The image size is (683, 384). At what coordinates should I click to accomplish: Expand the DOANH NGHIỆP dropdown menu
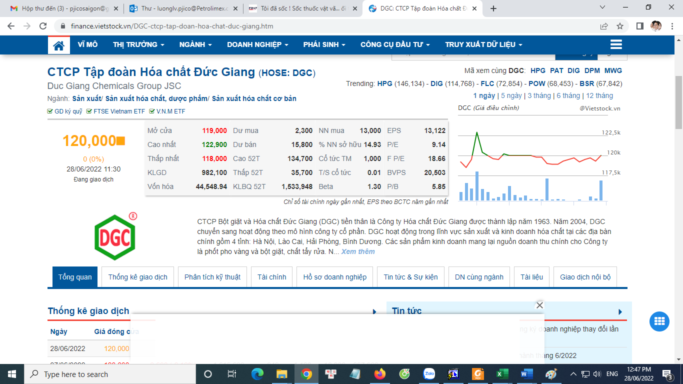[x=257, y=44]
